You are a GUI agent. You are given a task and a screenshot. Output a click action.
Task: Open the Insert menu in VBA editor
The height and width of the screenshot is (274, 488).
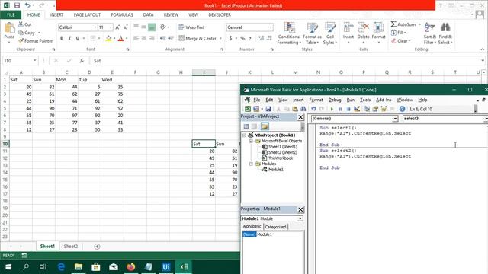[298, 100]
